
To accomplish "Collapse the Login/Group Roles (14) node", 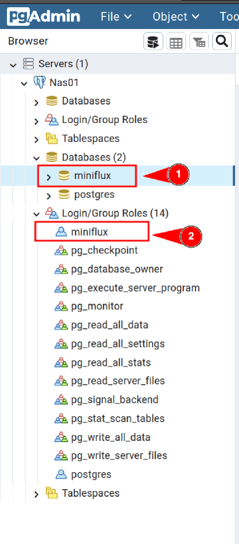I will coord(36,214).
